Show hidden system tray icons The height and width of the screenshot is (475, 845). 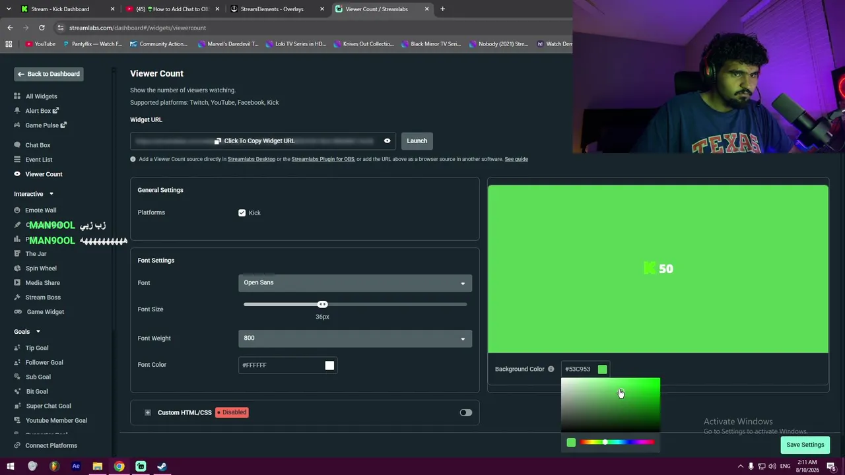740,466
